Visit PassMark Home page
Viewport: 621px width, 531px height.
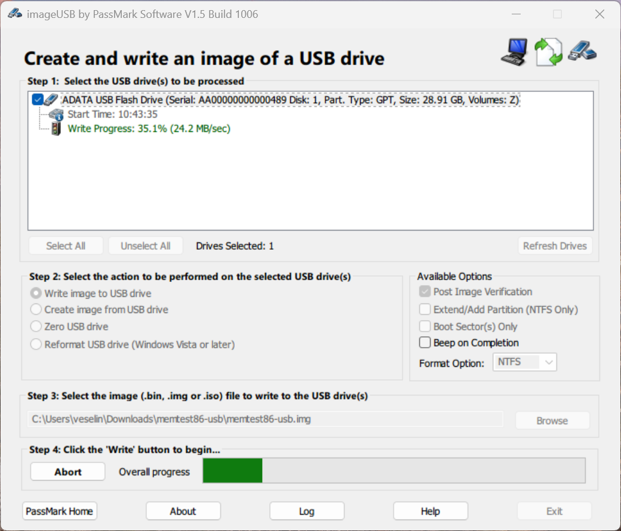coord(60,511)
